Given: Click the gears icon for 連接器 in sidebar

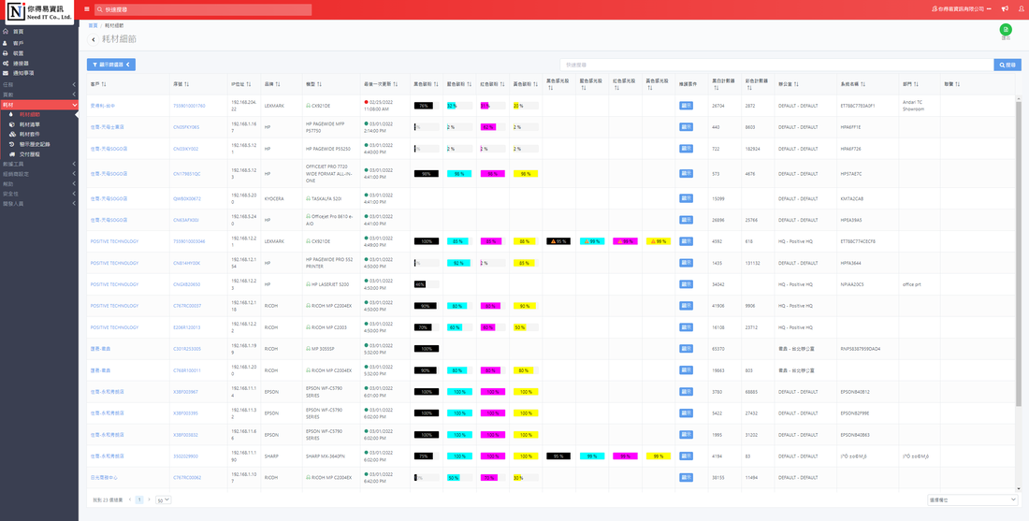Looking at the screenshot, I should pyautogui.click(x=6, y=63).
